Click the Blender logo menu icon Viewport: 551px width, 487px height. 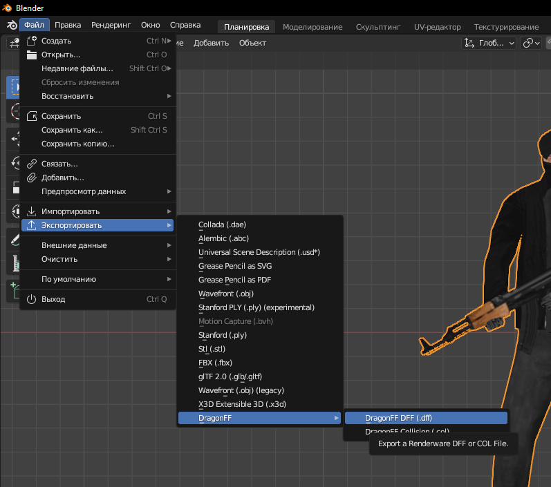click(x=11, y=26)
